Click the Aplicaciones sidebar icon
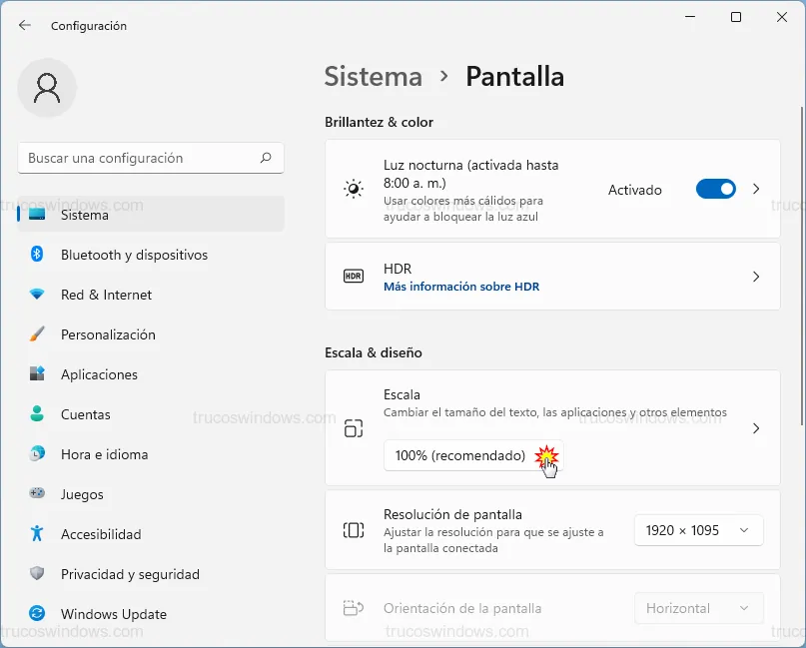 coord(37,374)
